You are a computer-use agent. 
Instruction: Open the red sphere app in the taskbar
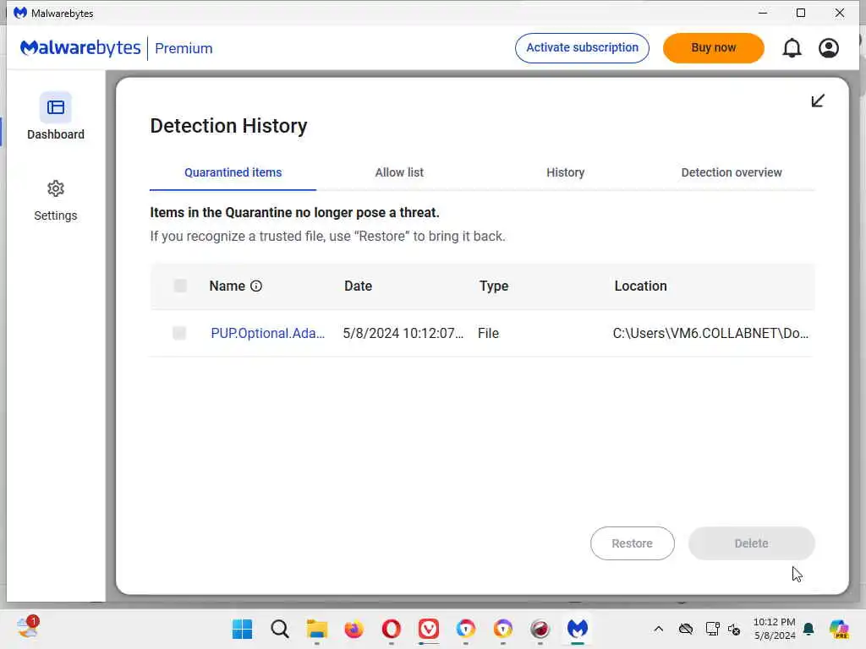(x=540, y=629)
